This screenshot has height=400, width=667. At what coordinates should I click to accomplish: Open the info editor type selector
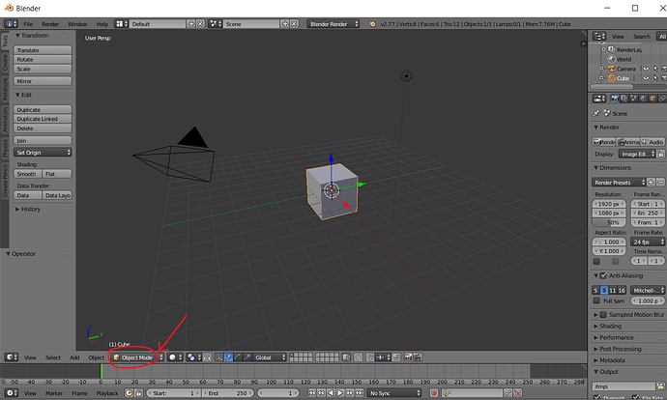click(11, 24)
